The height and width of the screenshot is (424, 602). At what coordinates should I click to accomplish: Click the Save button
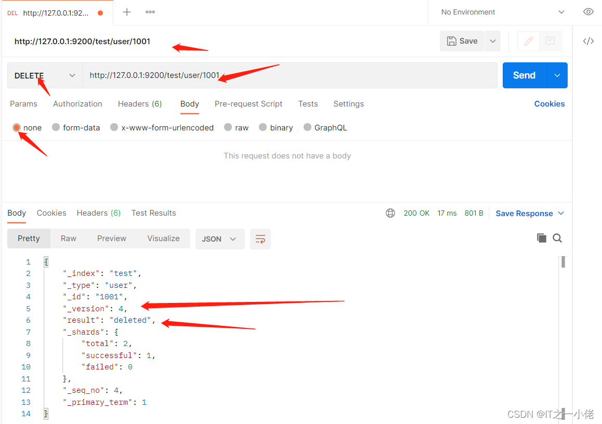tap(462, 41)
